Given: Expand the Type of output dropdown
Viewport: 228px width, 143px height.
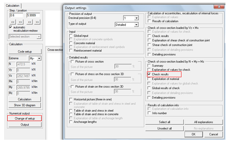Looking at the screenshot, I should tap(136, 25).
